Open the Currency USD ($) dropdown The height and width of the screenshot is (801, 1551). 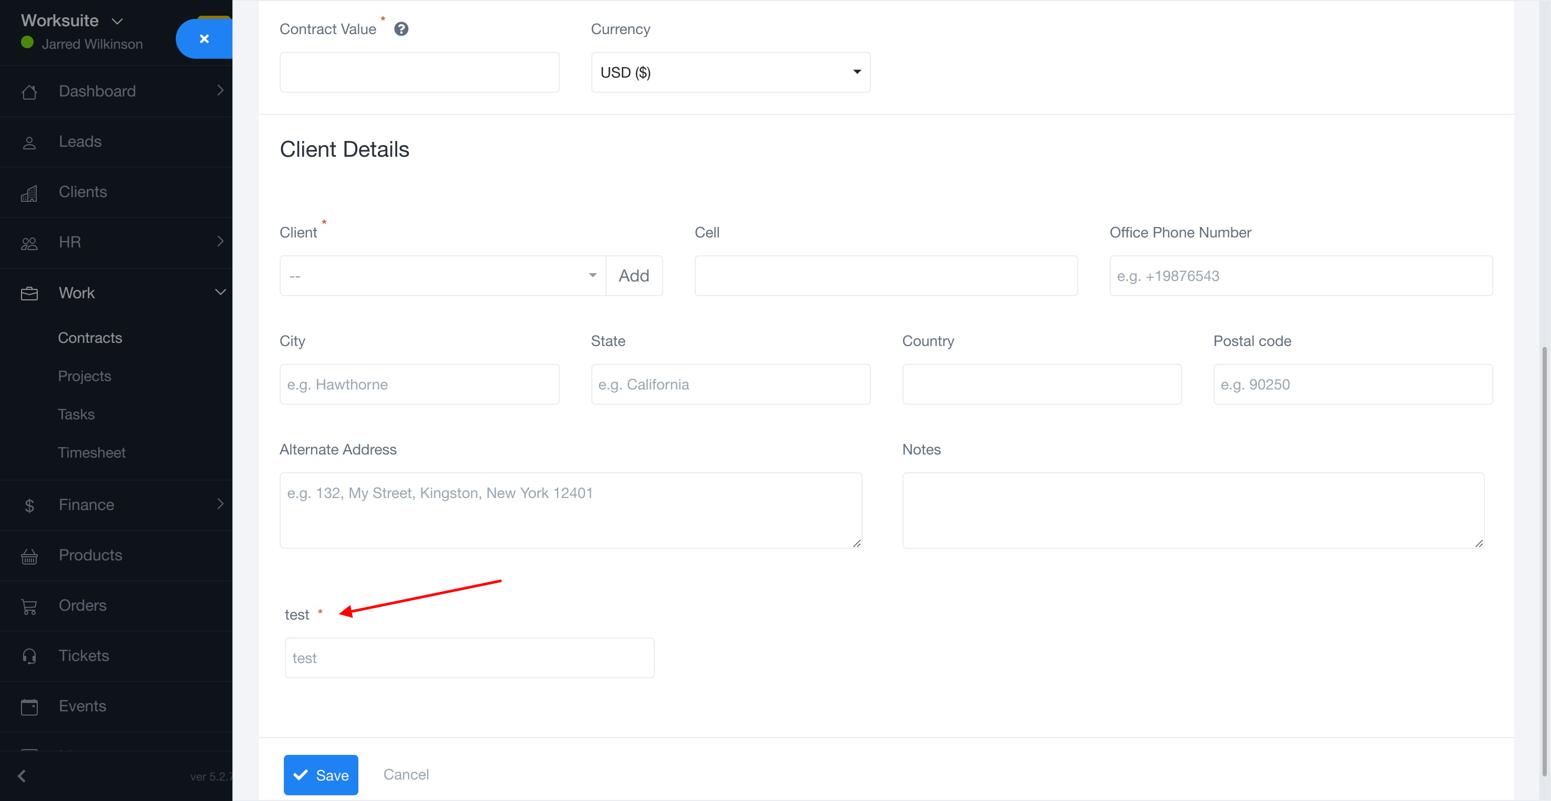(730, 72)
